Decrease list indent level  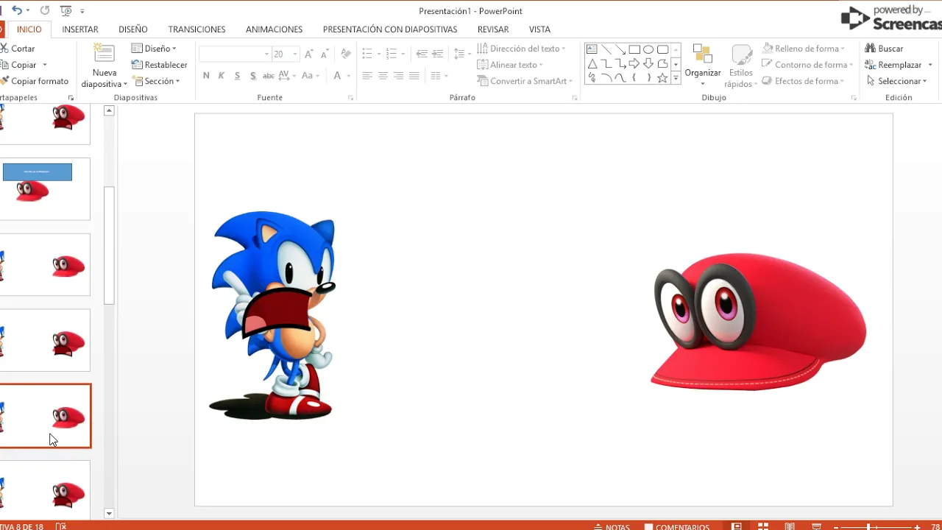(x=422, y=54)
